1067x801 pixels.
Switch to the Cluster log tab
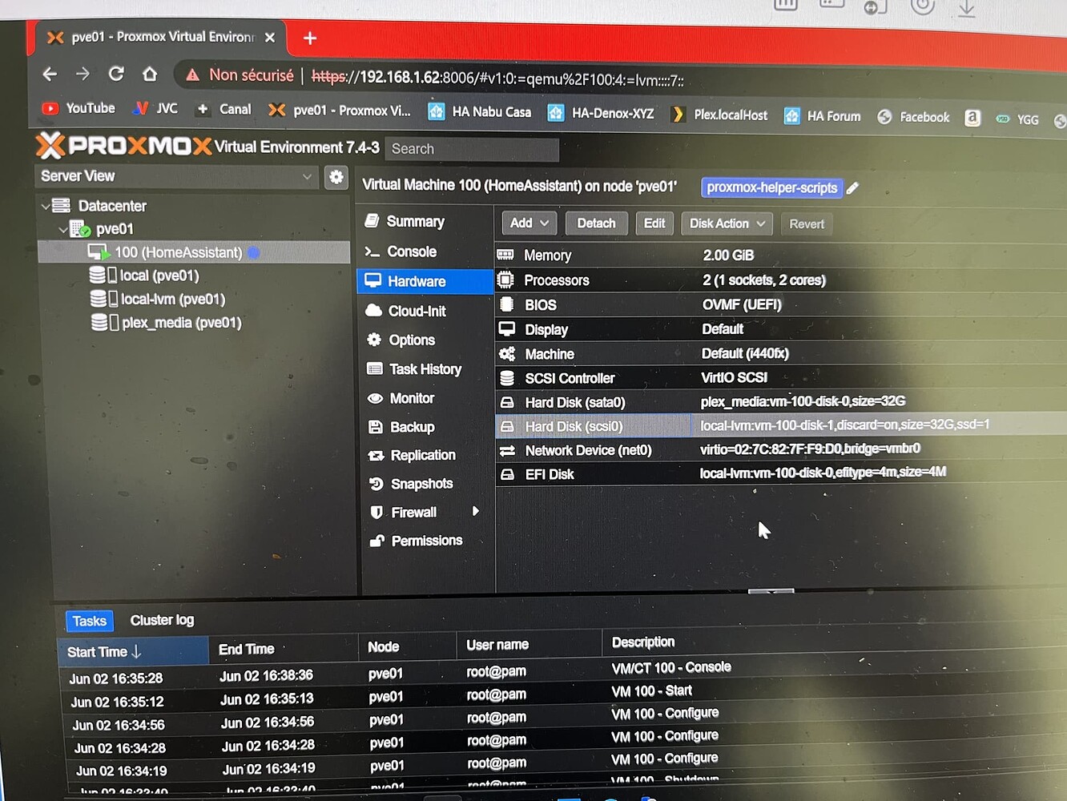(162, 620)
